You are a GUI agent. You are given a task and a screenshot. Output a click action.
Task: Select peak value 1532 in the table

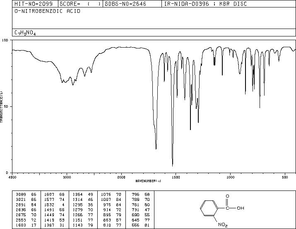[49, 205]
